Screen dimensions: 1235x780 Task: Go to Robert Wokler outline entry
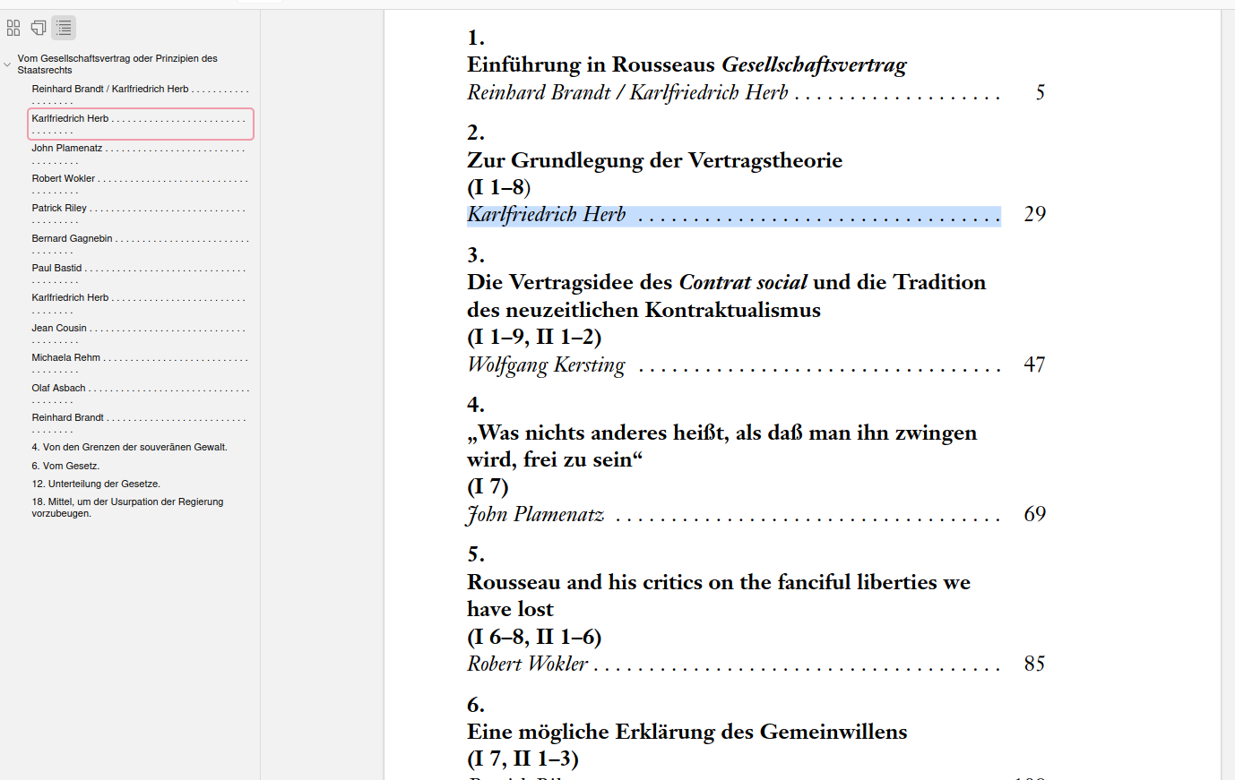[141, 184]
